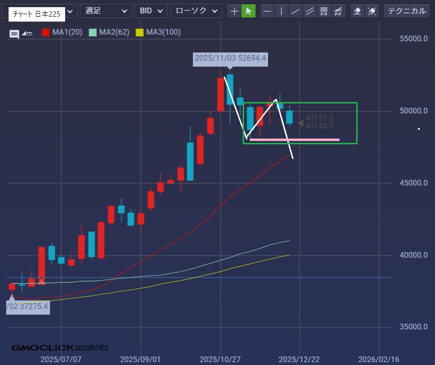Viewport: 435px width, 365px height.
Task: Activate the green arrow pointer tool
Action: pos(248,11)
